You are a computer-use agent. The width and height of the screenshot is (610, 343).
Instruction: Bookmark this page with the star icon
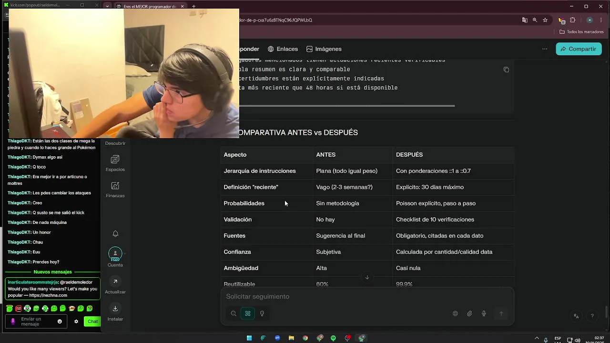[x=545, y=20]
